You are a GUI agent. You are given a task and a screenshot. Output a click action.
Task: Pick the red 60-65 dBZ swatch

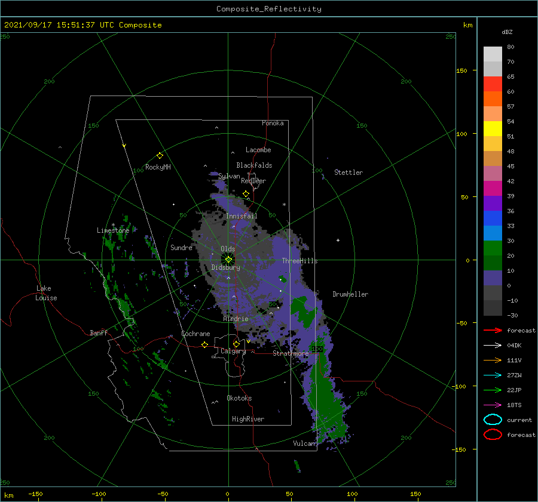(493, 84)
